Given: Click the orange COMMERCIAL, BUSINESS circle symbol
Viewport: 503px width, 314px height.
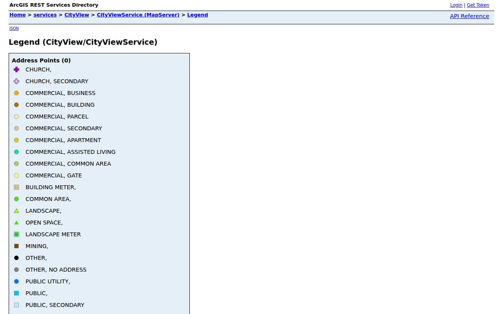Looking at the screenshot, I should (x=17, y=93).
